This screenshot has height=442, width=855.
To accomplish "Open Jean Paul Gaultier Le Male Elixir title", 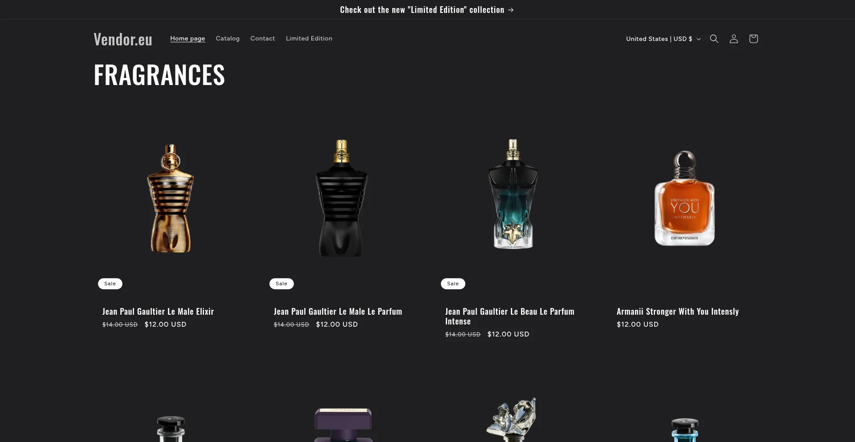I will 158,312.
